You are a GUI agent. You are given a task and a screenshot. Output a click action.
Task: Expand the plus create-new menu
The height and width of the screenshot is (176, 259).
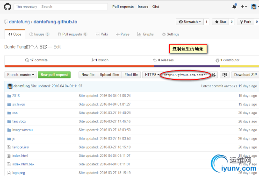click(x=244, y=7)
